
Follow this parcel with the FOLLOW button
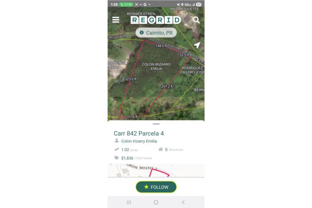156,187
